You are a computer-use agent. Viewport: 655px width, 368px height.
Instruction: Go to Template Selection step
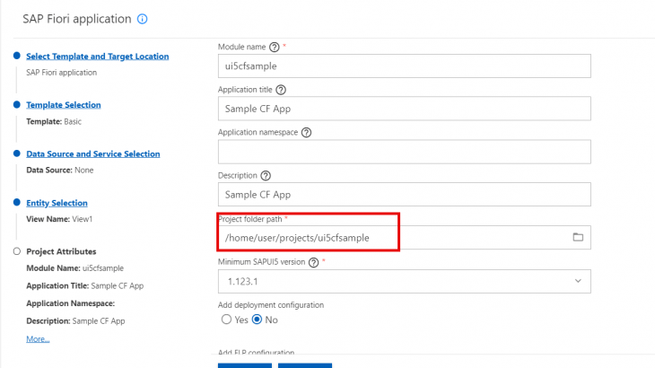(64, 105)
